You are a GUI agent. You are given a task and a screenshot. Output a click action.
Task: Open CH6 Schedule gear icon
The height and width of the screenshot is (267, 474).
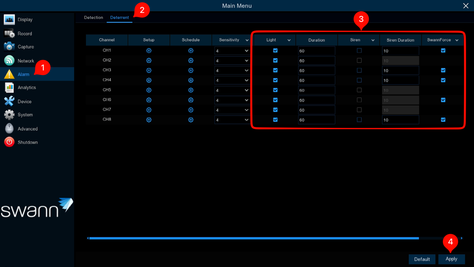click(x=191, y=100)
